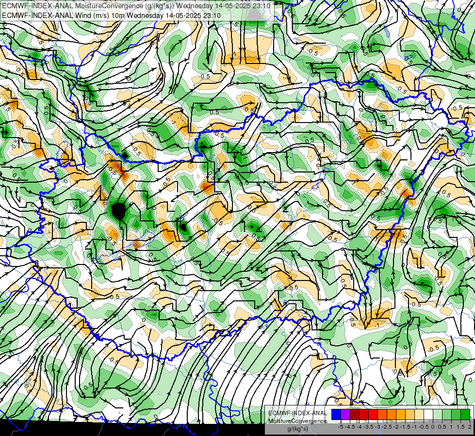Viewport: 475px width, 436px height.
Task: Click the -5 tick label on the legend
Action: 341,427
